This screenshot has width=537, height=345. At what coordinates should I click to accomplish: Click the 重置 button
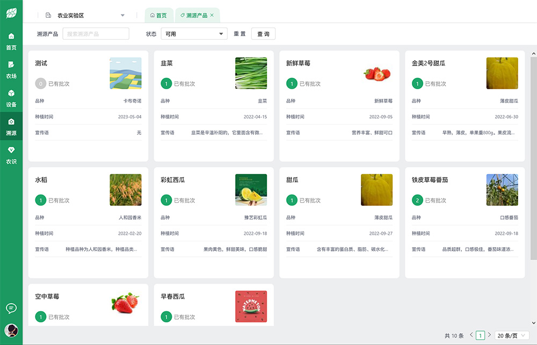[240, 34]
